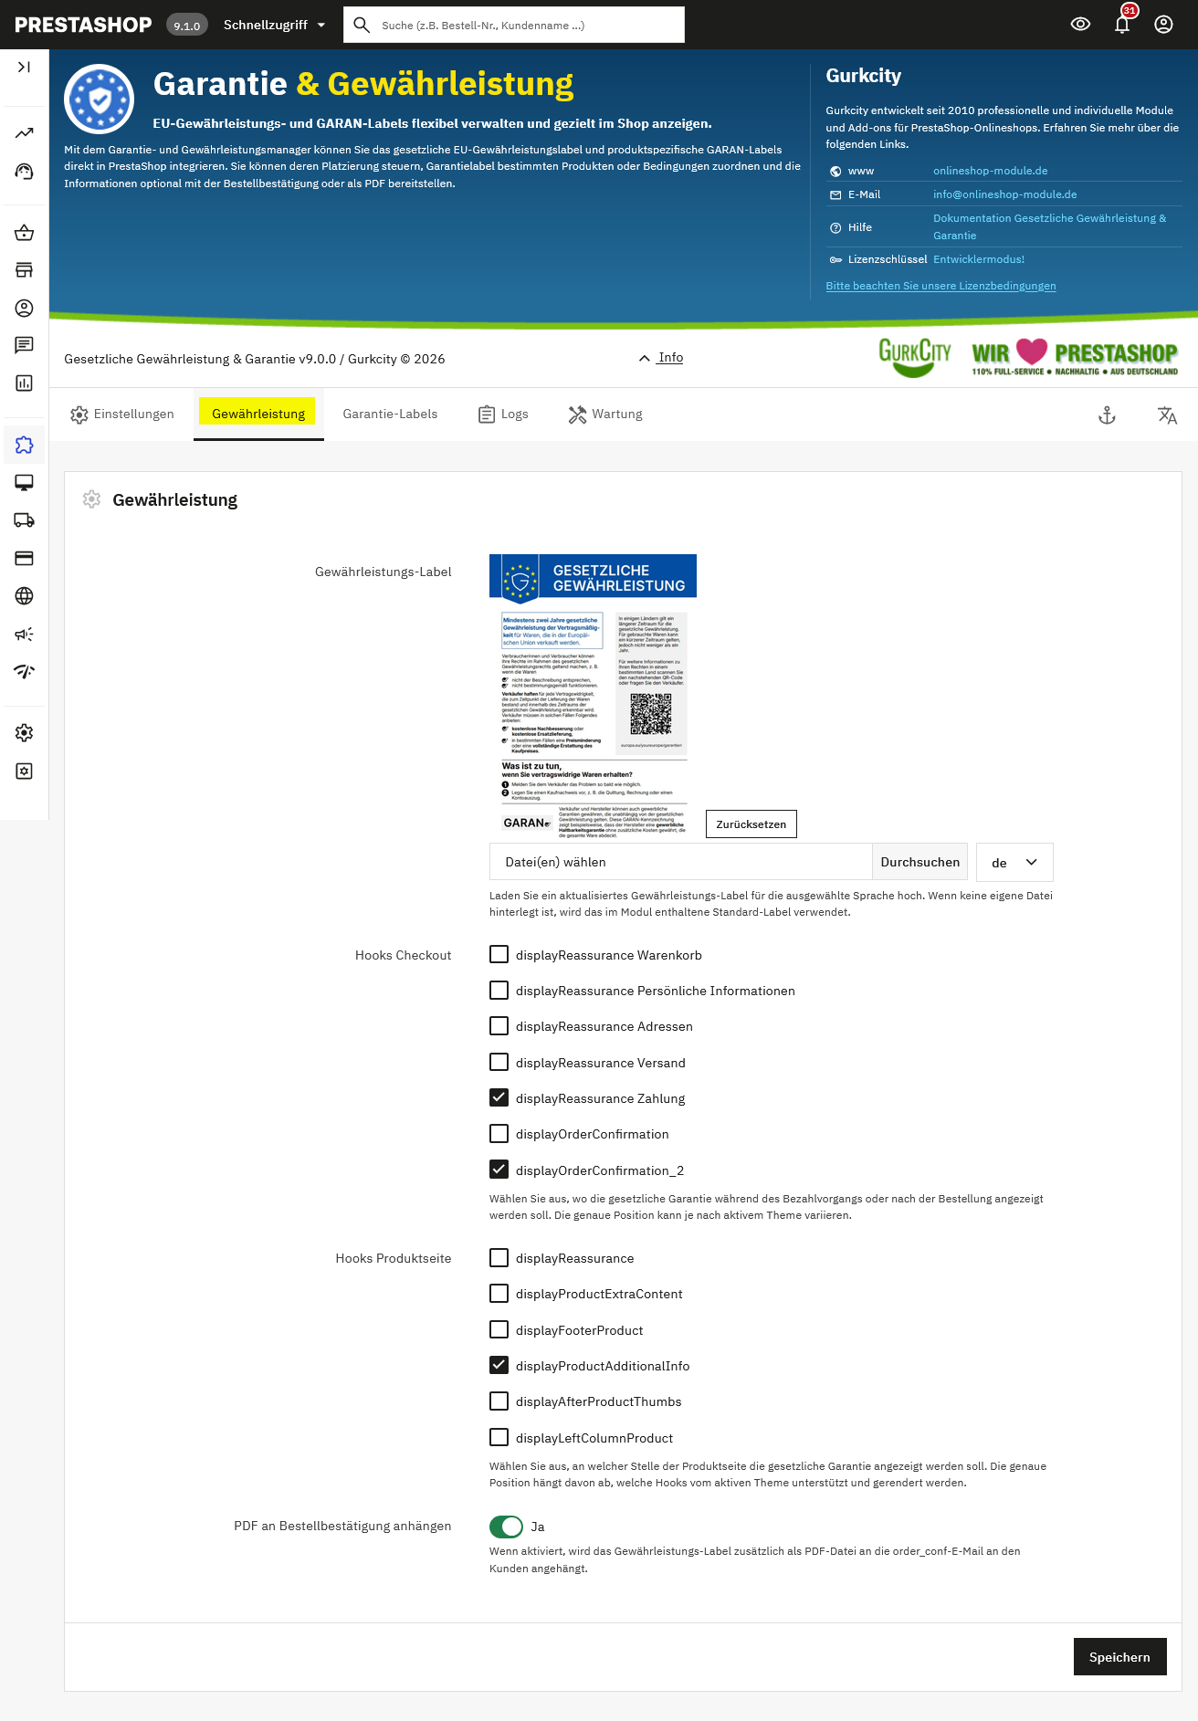Click the Zurücksetzen button

point(751,824)
